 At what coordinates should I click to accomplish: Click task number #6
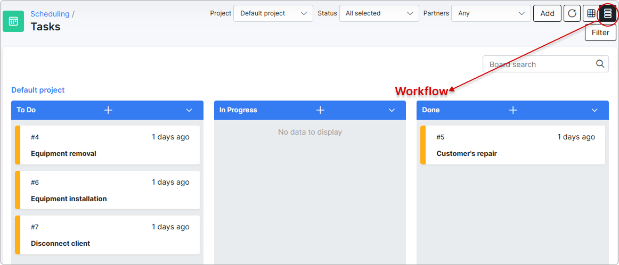[x=35, y=182]
